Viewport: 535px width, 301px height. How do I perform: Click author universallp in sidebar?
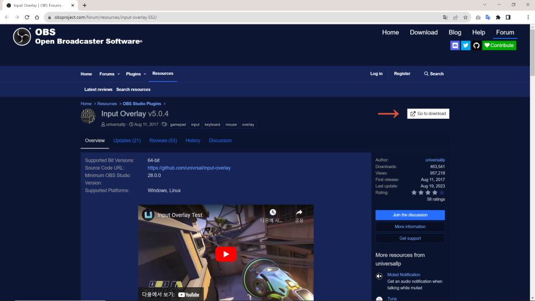coord(435,160)
